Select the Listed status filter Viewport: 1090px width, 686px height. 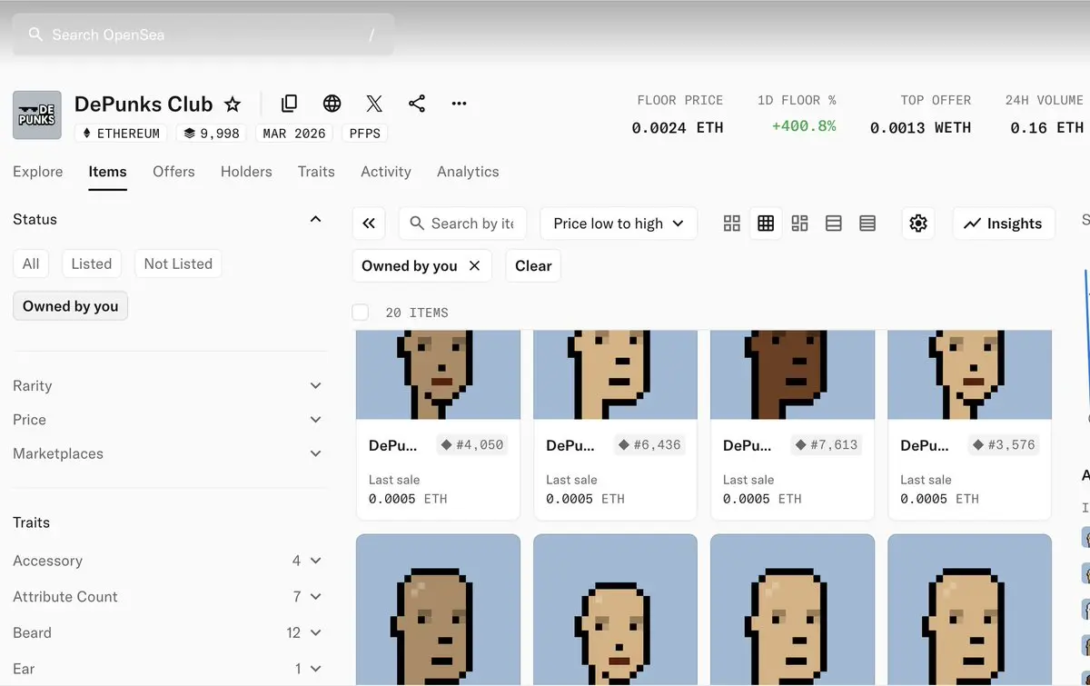coord(92,263)
